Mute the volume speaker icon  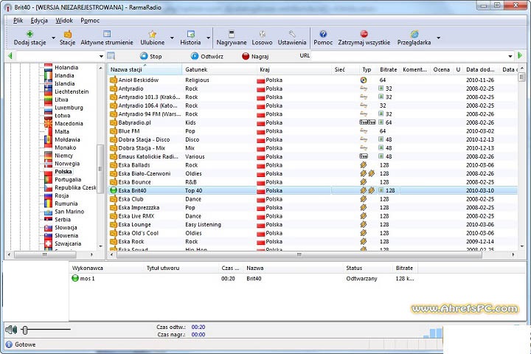coord(11,329)
